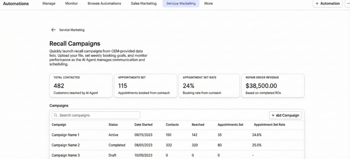This screenshot has width=350, height=159.
Task: Select Campaign Name 3 draft row
Action: pyautogui.click(x=65, y=155)
